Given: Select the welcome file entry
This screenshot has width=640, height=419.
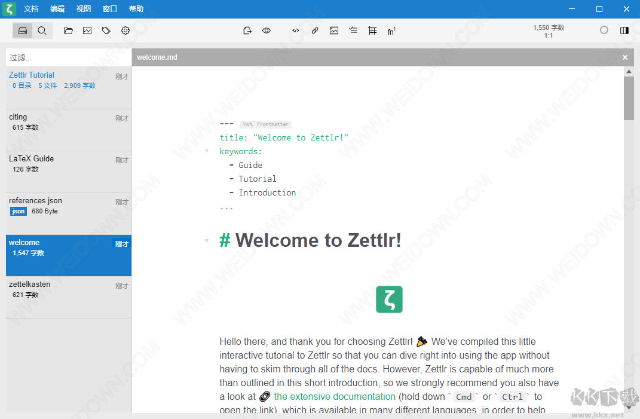Looking at the screenshot, I should tap(69, 256).
